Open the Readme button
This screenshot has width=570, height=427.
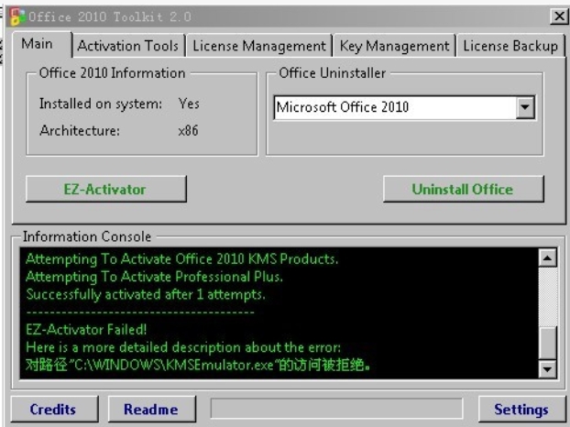151,410
